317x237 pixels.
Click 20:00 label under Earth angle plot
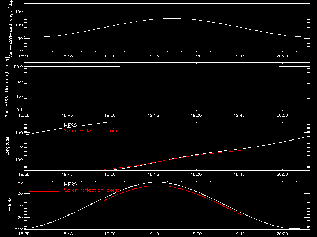point(282,56)
